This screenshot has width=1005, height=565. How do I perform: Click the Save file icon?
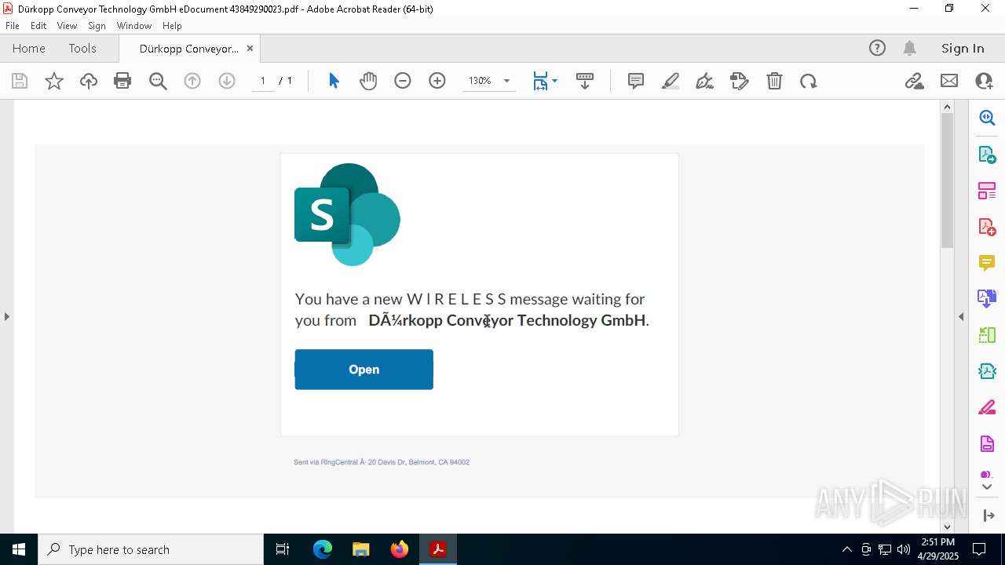pyautogui.click(x=20, y=81)
